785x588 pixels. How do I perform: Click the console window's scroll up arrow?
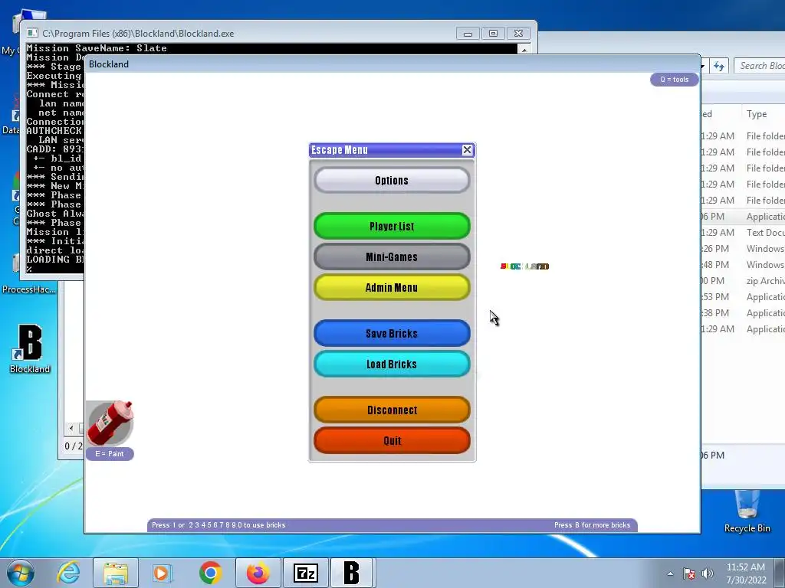[524, 49]
